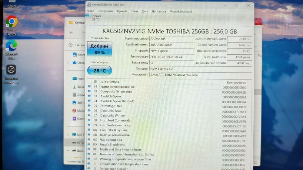This screenshot has width=303, height=170.
Task: Select Critical Composite Temperature Time row
Action: (167, 164)
